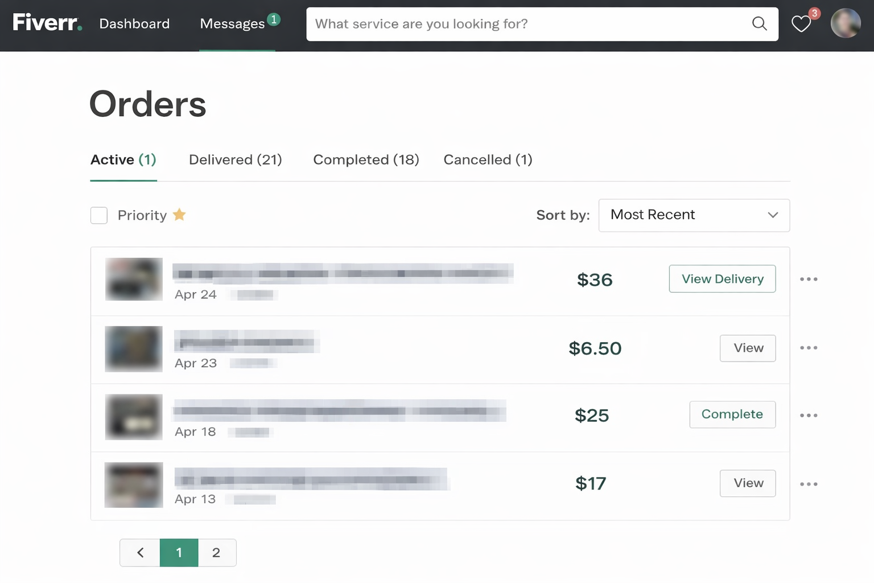The image size is (874, 583).
Task: Go to page 2 of orders
Action: click(216, 552)
